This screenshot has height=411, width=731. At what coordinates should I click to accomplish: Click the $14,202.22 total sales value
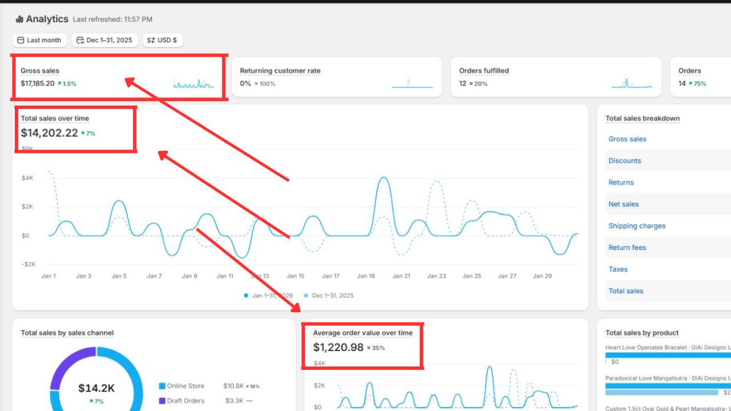pyautogui.click(x=49, y=133)
